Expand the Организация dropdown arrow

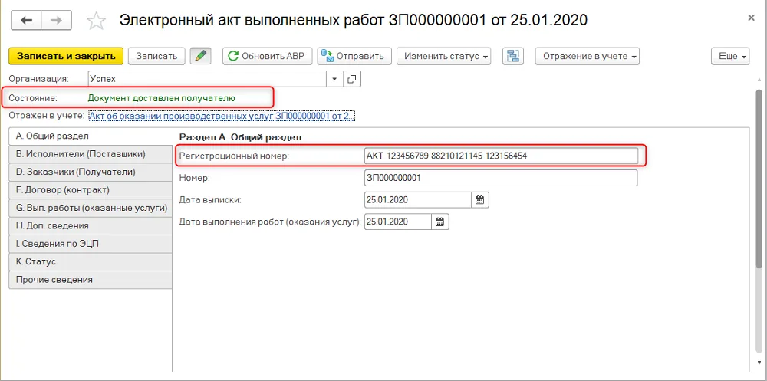(335, 79)
